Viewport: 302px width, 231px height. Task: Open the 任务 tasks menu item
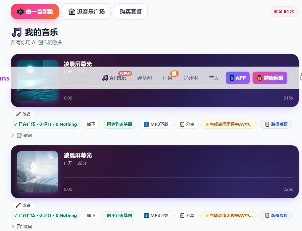[x=168, y=78]
